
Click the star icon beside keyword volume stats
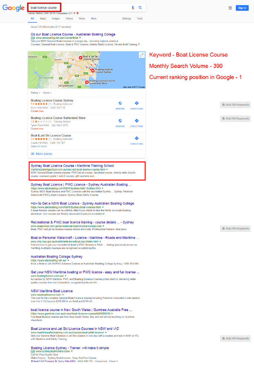coord(74,13)
